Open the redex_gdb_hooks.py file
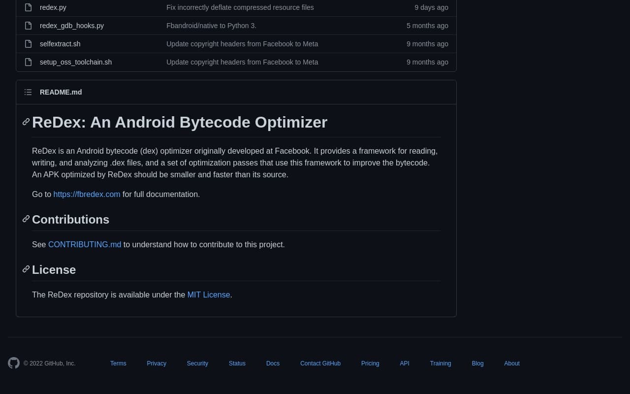This screenshot has width=630, height=394. point(72,26)
